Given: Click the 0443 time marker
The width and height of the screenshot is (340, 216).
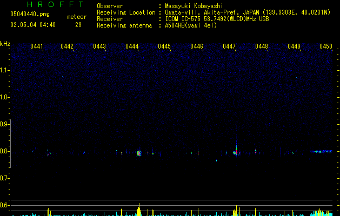Looking at the screenshot, I should 99,46.
